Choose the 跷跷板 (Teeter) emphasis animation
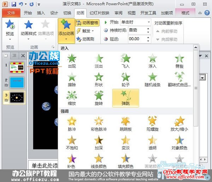 125,123
